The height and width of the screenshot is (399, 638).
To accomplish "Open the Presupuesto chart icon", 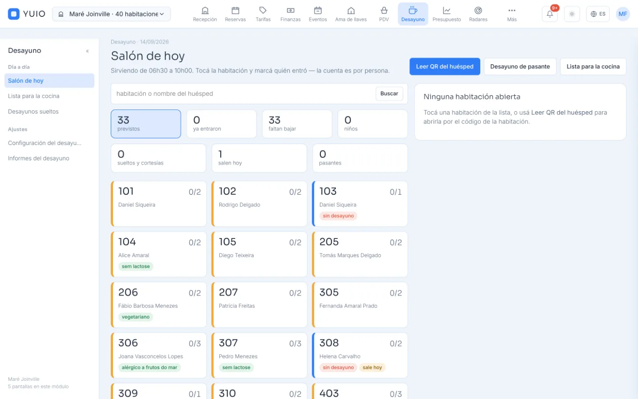I will (x=447, y=14).
